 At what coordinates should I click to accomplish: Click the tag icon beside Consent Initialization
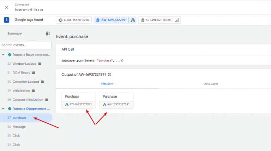click(x=47, y=100)
